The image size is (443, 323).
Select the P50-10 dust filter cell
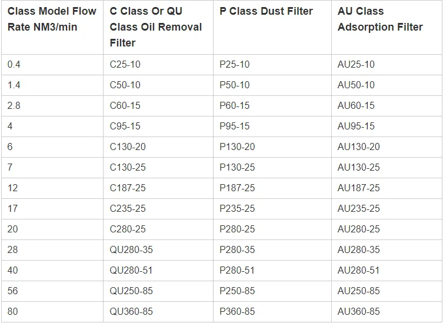272,85
